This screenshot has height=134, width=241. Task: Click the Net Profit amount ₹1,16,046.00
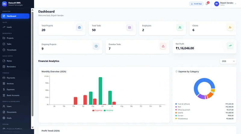tap(185, 48)
